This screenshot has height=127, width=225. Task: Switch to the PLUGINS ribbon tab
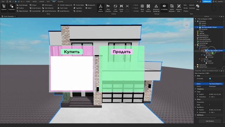pyautogui.click(x=60, y=1)
